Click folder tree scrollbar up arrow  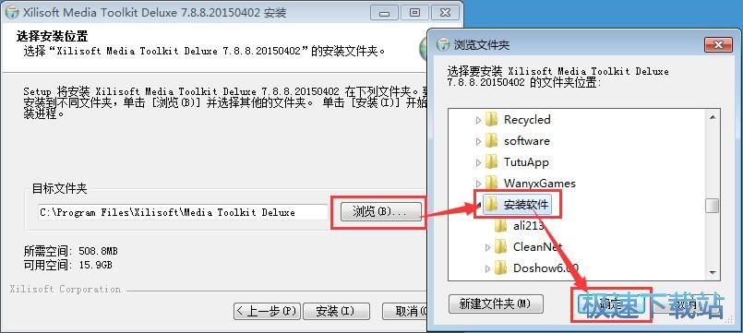tap(713, 117)
